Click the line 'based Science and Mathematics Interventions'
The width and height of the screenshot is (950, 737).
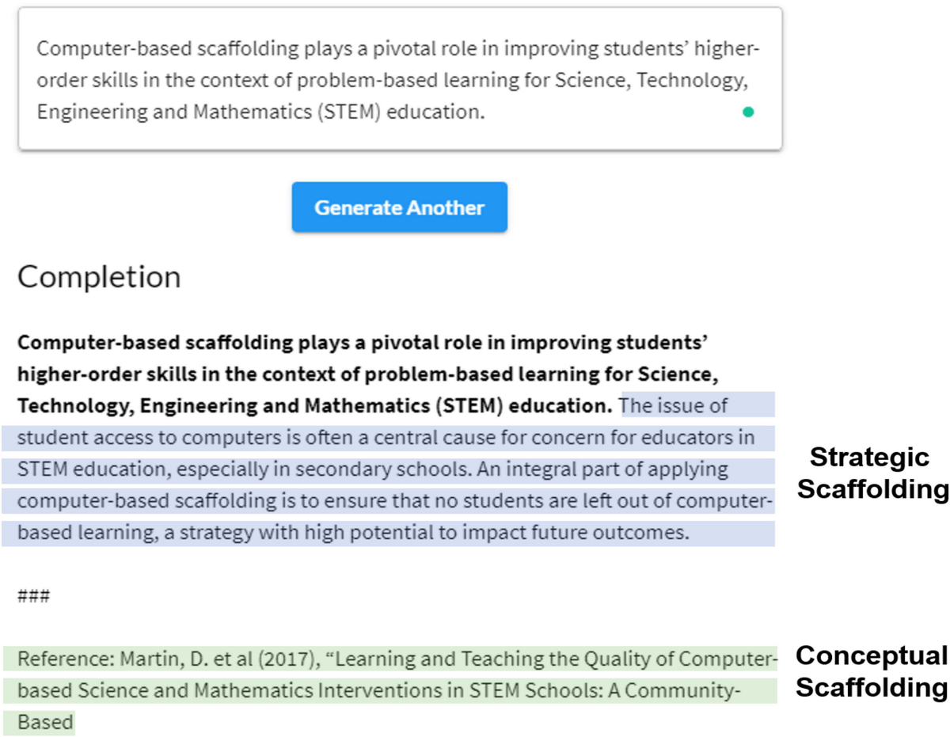(378, 690)
